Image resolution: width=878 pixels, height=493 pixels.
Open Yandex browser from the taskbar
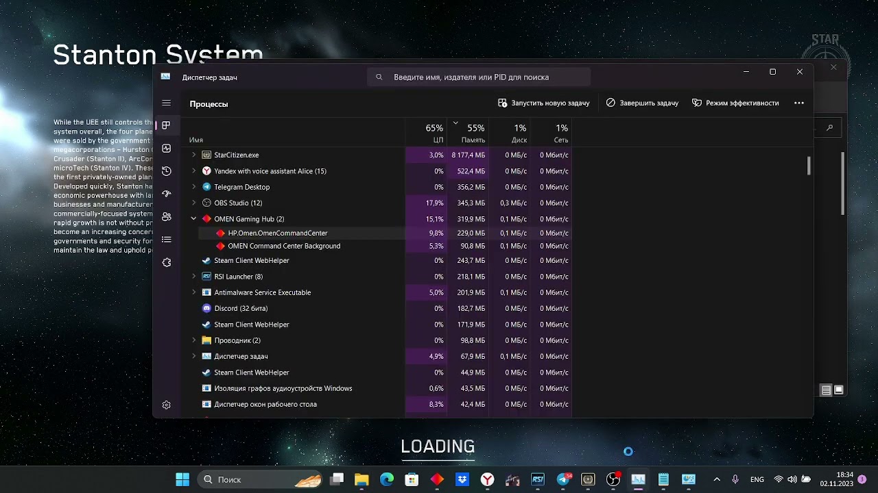(x=487, y=479)
